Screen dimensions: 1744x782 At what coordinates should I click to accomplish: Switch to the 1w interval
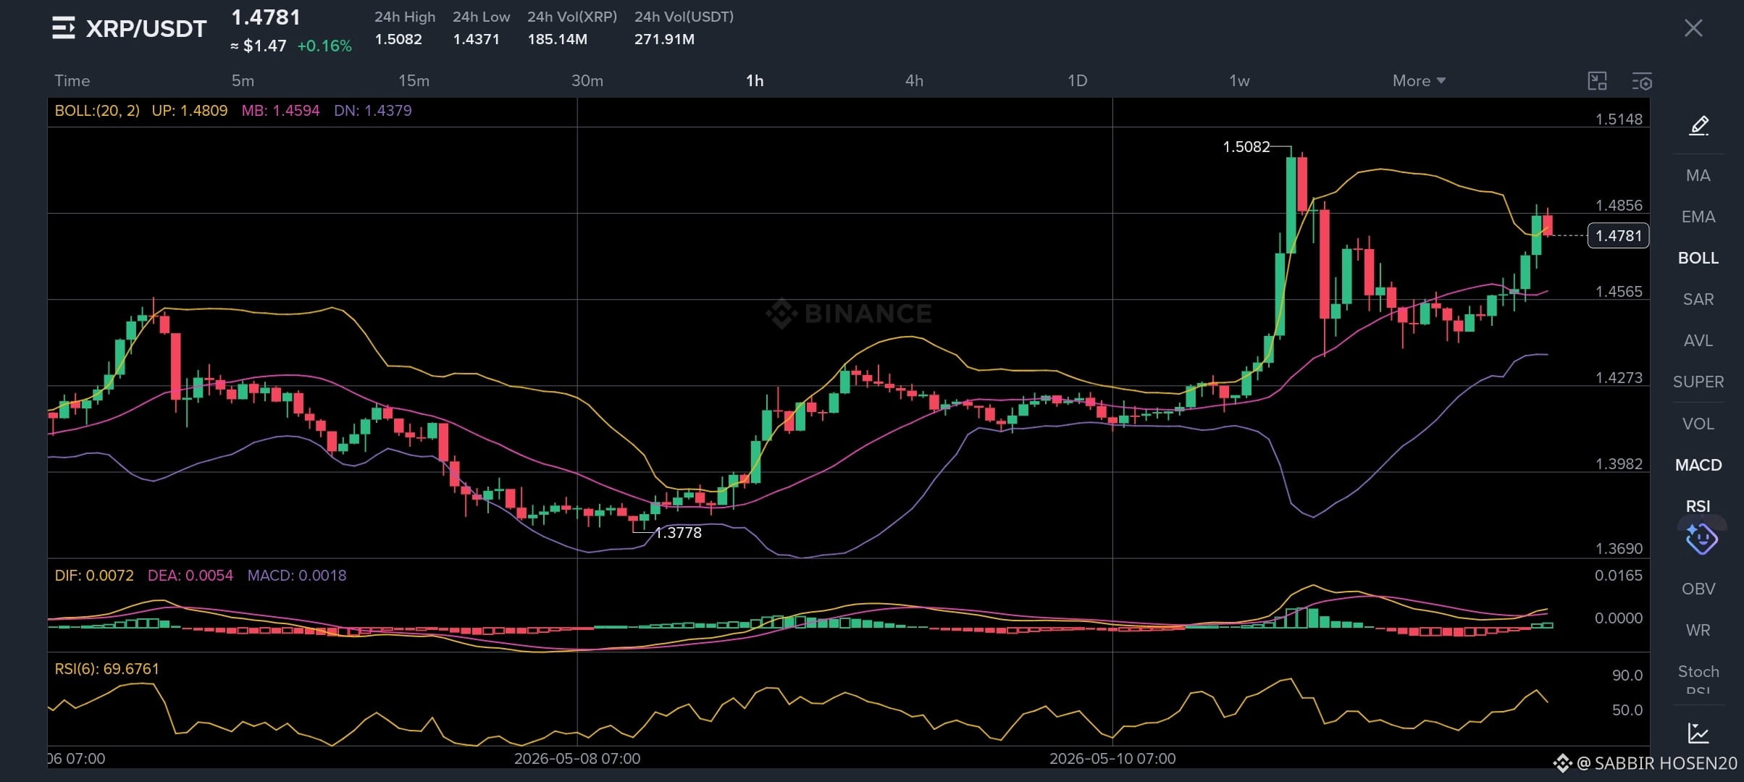(x=1239, y=80)
